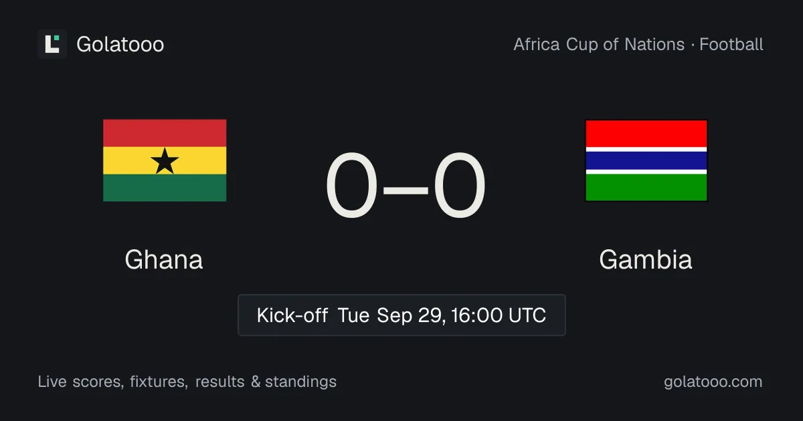Viewport: 803px width, 421px height.
Task: Select the Ghana flag image
Action: click(165, 160)
